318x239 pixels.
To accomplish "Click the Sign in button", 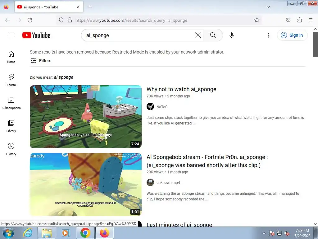I will [292, 35].
